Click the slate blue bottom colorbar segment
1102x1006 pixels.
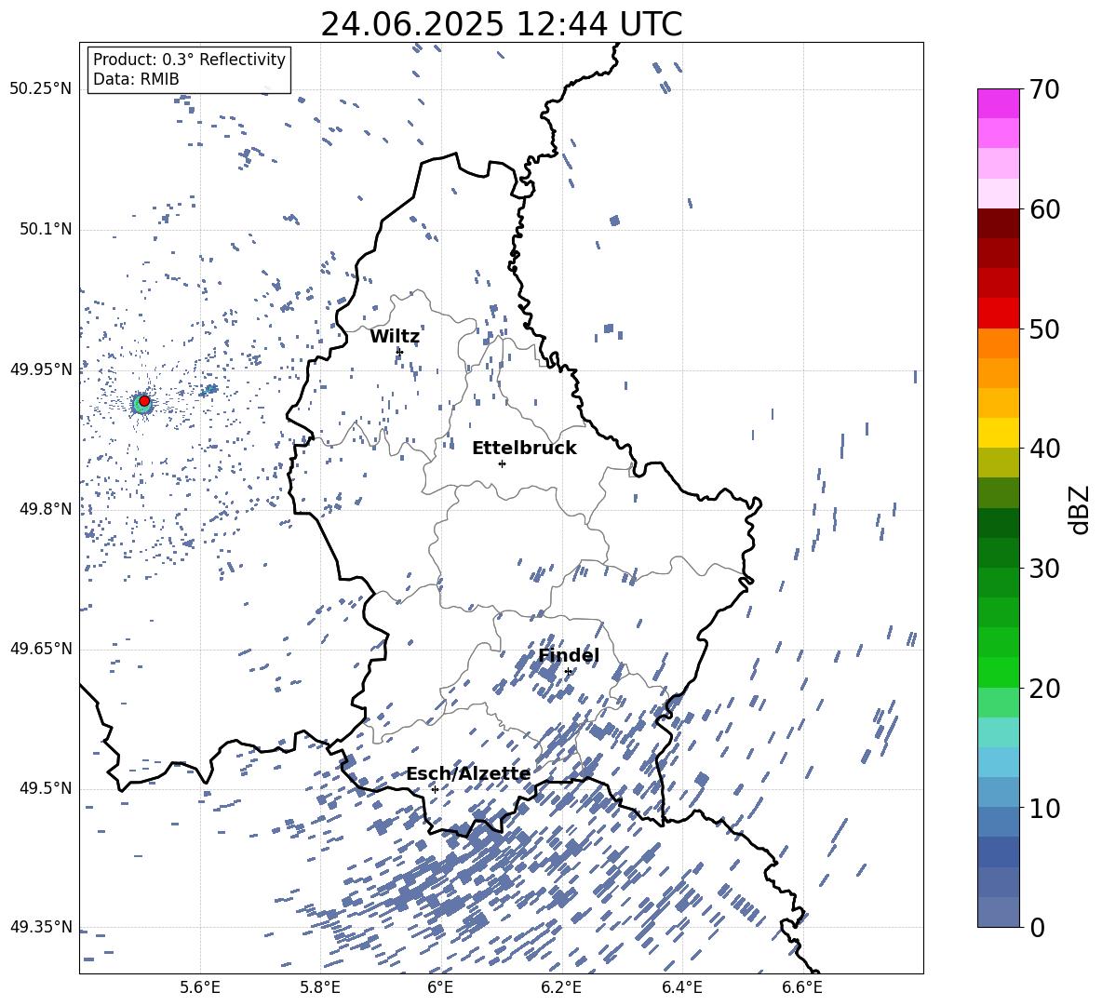[998, 912]
